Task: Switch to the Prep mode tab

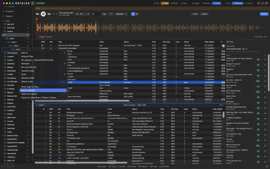Action: point(165,3)
